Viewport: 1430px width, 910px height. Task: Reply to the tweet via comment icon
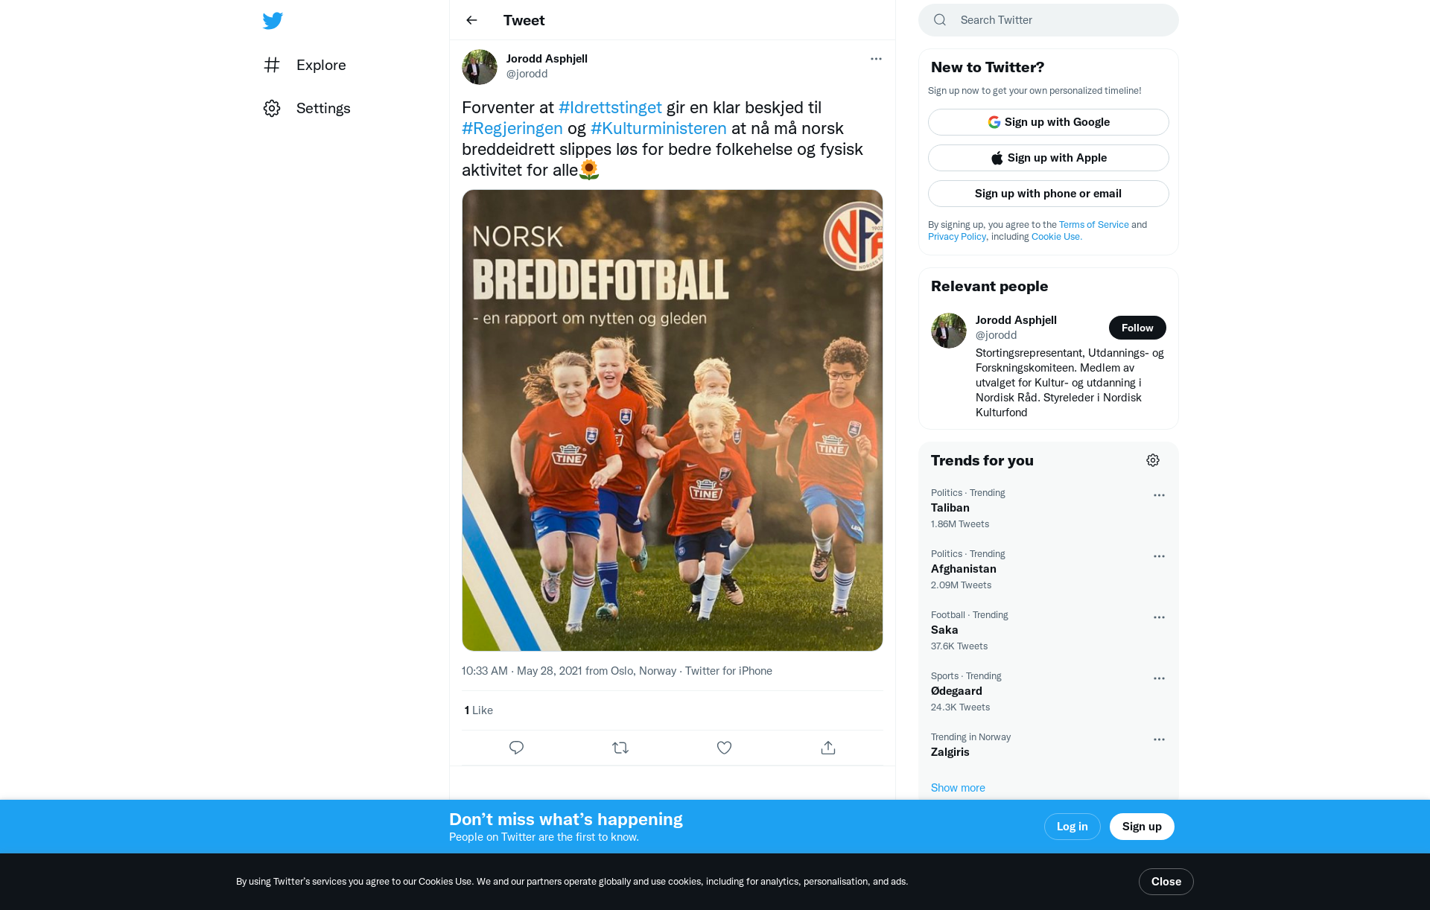(516, 748)
